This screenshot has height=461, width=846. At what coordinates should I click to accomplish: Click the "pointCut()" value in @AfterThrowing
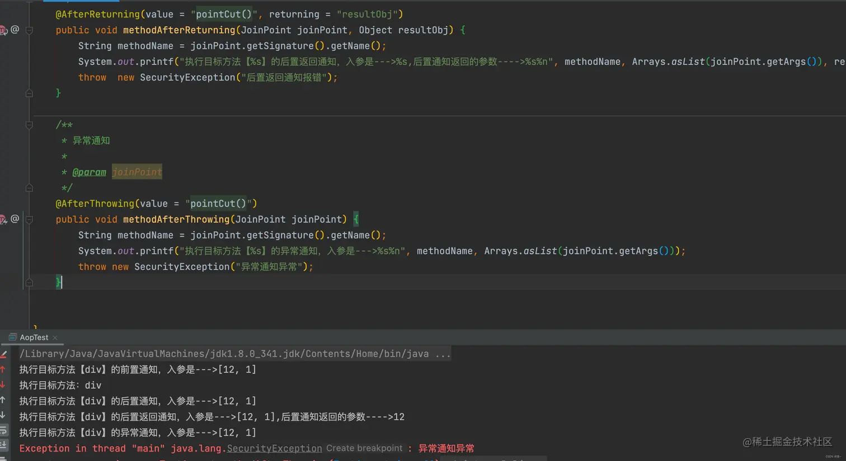point(218,204)
